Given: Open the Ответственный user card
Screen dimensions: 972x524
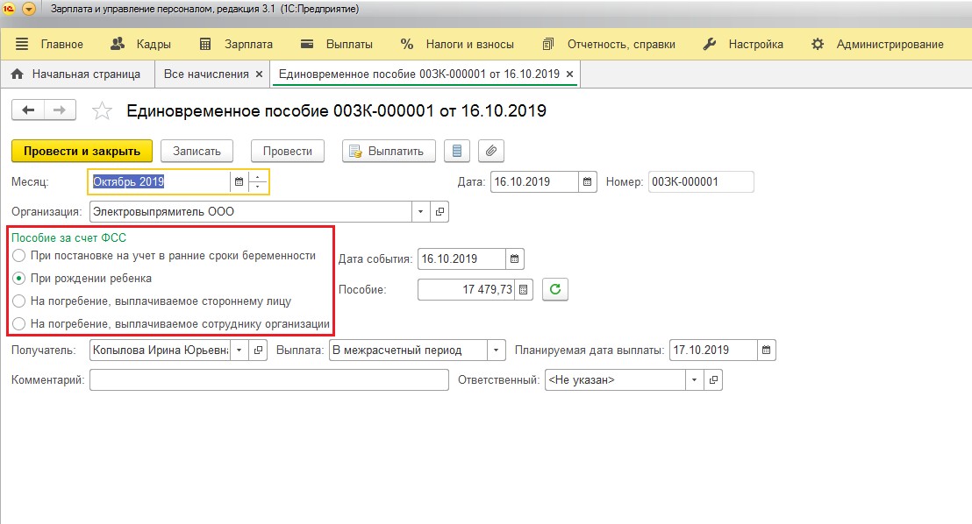Looking at the screenshot, I should 713,380.
